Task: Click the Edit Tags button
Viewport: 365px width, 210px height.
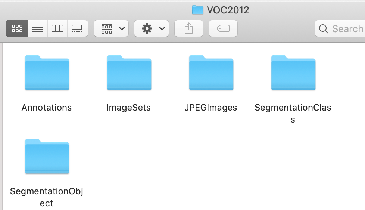Action: (223, 28)
